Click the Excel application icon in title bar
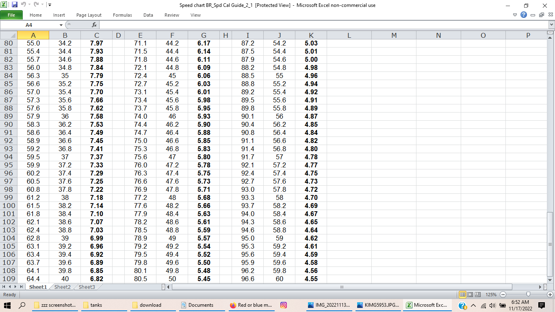This screenshot has width=555, height=312. pyautogui.click(x=4, y=5)
